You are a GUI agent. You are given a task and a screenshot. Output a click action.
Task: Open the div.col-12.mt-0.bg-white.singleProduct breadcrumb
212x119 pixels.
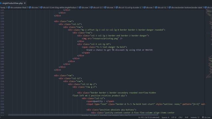[60, 8]
